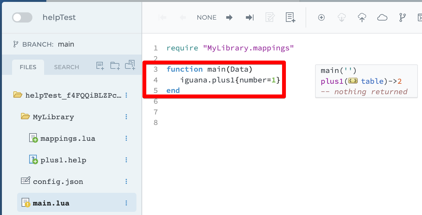Open branch icon in top toolbar
The height and width of the screenshot is (215, 422).
coord(402,18)
